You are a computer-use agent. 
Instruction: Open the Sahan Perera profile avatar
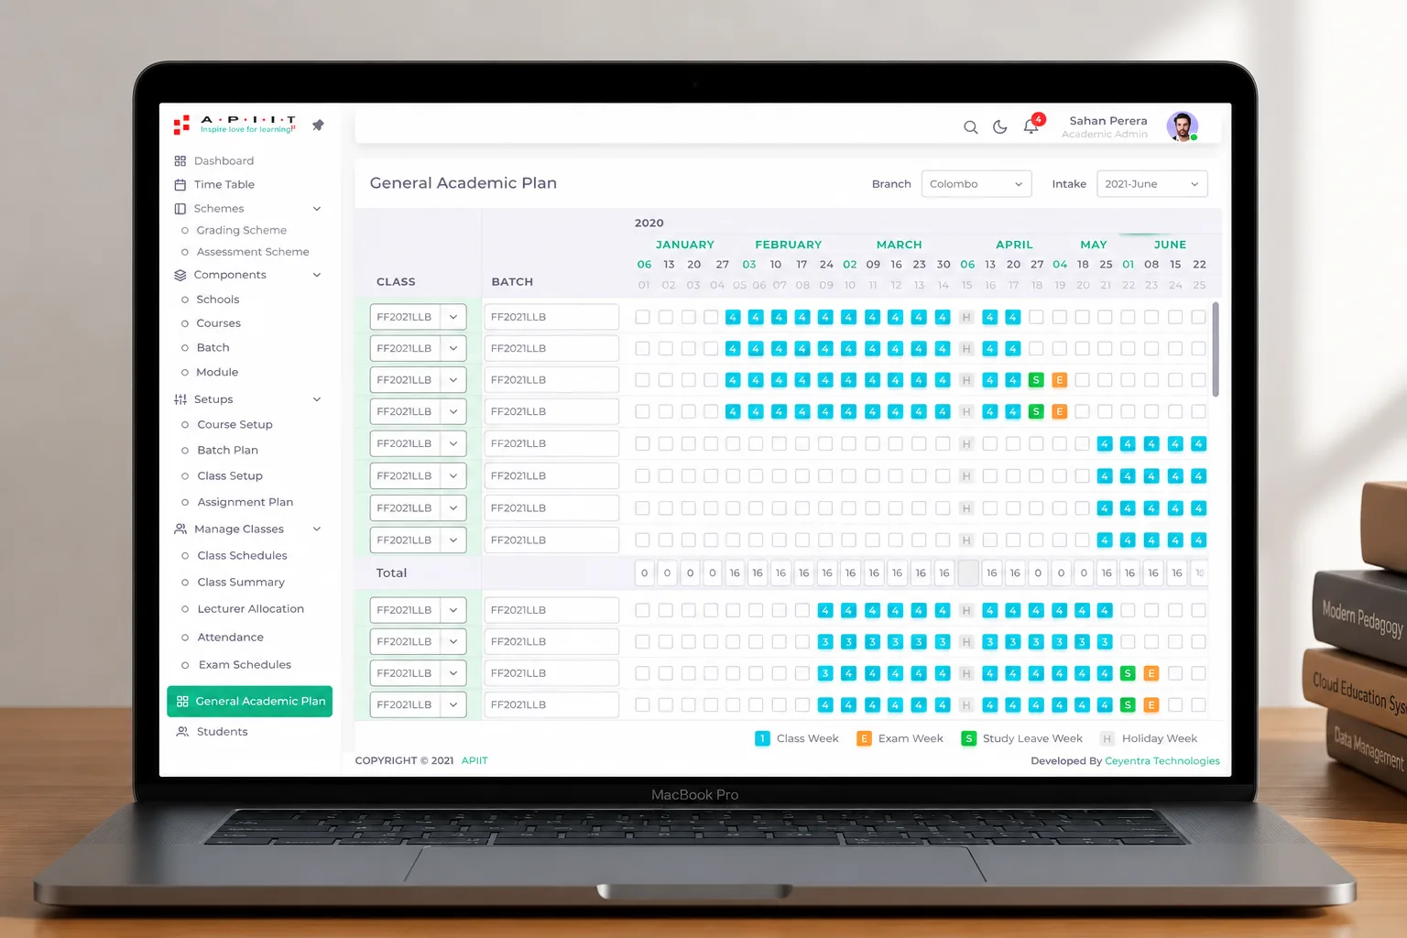click(1182, 126)
